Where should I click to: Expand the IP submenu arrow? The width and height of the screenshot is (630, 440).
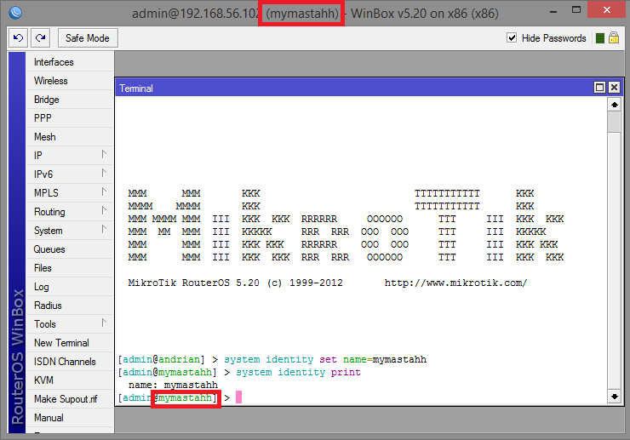[x=104, y=154]
